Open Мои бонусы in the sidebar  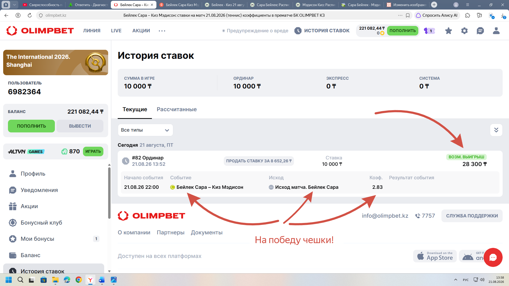click(56, 239)
